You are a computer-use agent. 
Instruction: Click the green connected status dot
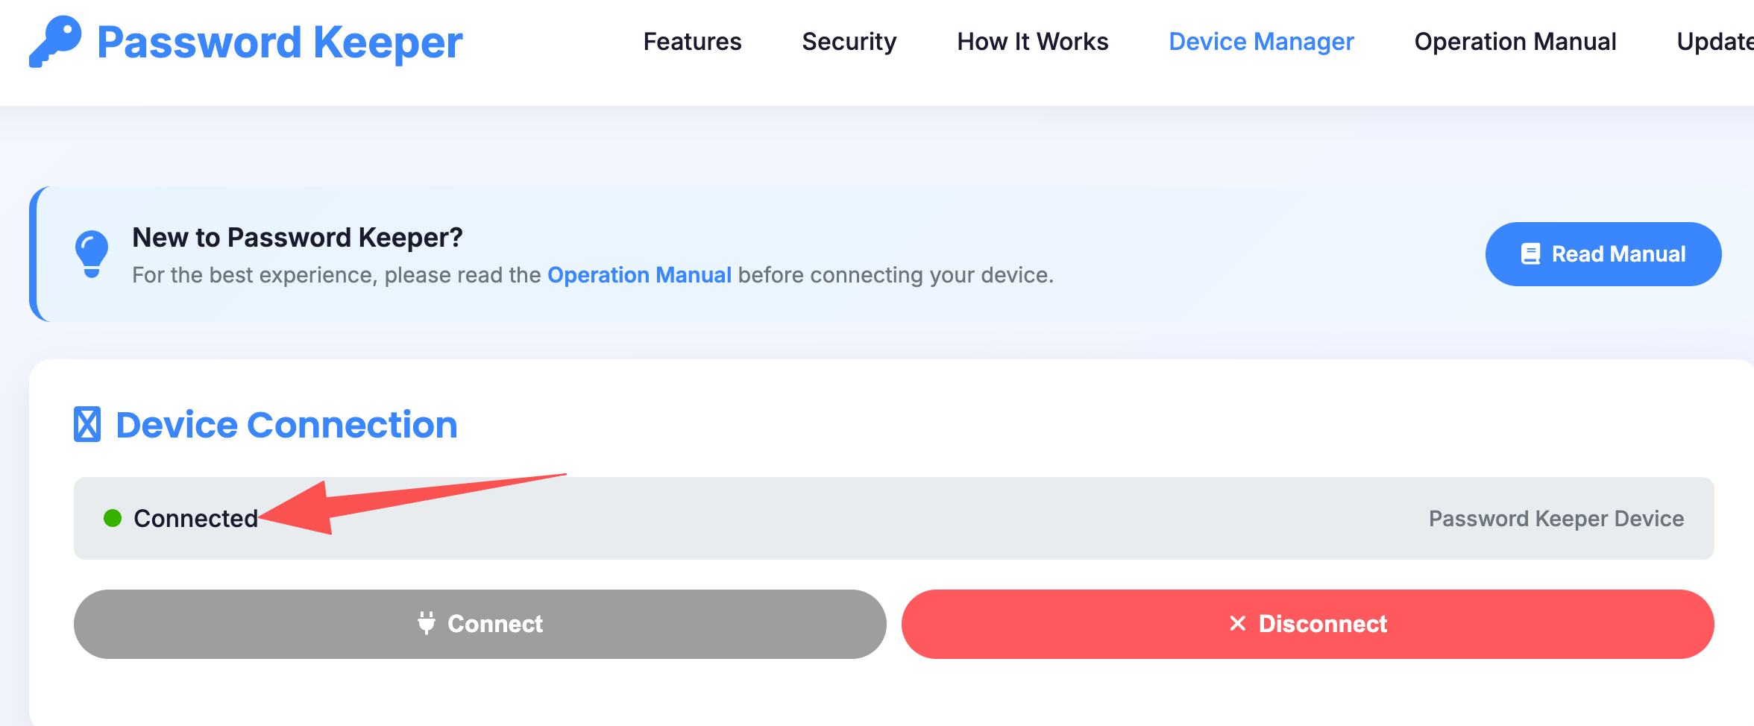[x=113, y=518]
